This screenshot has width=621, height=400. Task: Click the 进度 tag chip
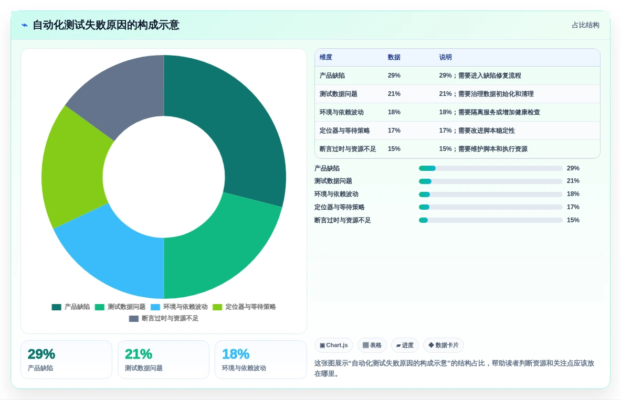(x=405, y=345)
